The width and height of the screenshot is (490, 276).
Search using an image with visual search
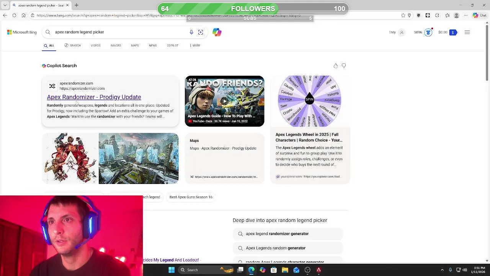click(x=201, y=32)
